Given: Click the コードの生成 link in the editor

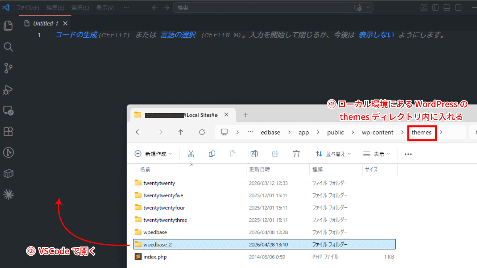Looking at the screenshot, I should (76, 35).
